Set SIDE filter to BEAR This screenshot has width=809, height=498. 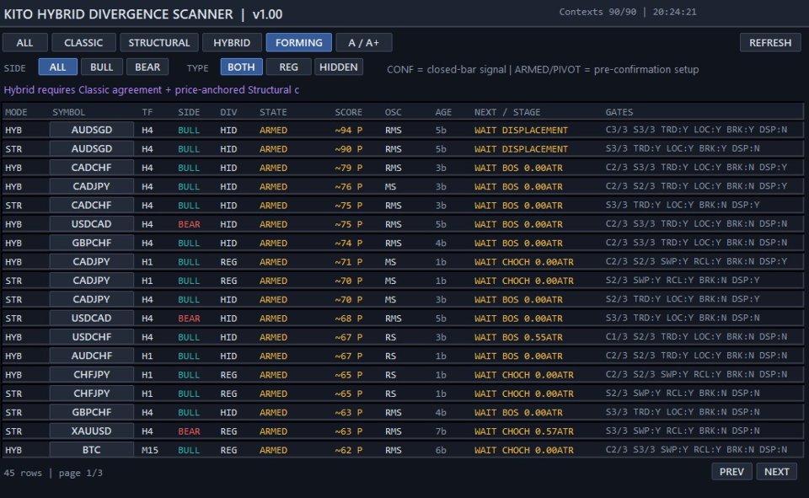147,67
